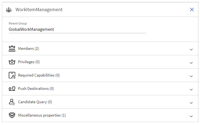The image size is (200, 125).
Task: Expand the Candidate Query chevron
Action: click(191, 103)
